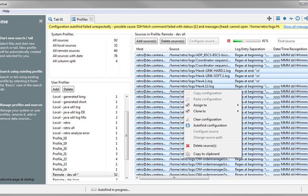Click the autofind progress bar at 41%
The height and width of the screenshot is (196, 308).
click(247, 41)
